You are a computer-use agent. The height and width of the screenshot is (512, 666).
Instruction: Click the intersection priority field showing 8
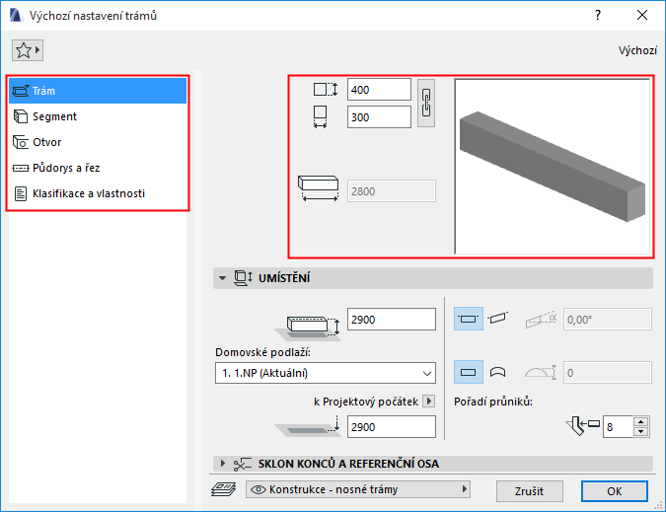pyautogui.click(x=618, y=426)
